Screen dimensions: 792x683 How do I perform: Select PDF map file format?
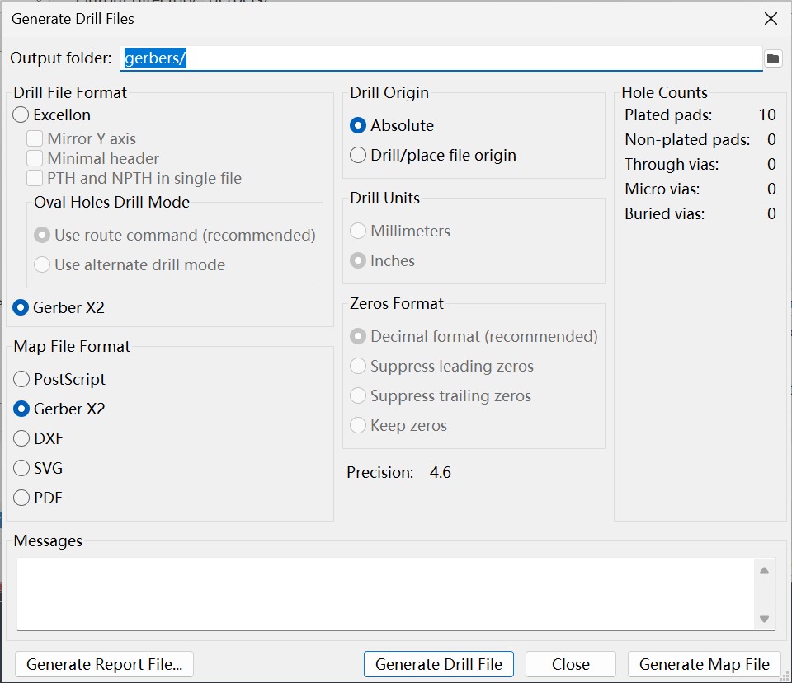[x=21, y=498]
